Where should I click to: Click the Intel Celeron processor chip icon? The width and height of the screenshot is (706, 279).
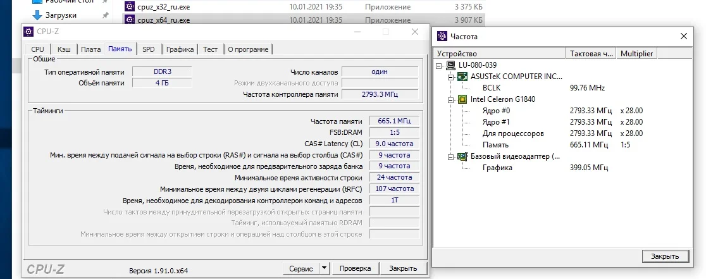(x=462, y=99)
